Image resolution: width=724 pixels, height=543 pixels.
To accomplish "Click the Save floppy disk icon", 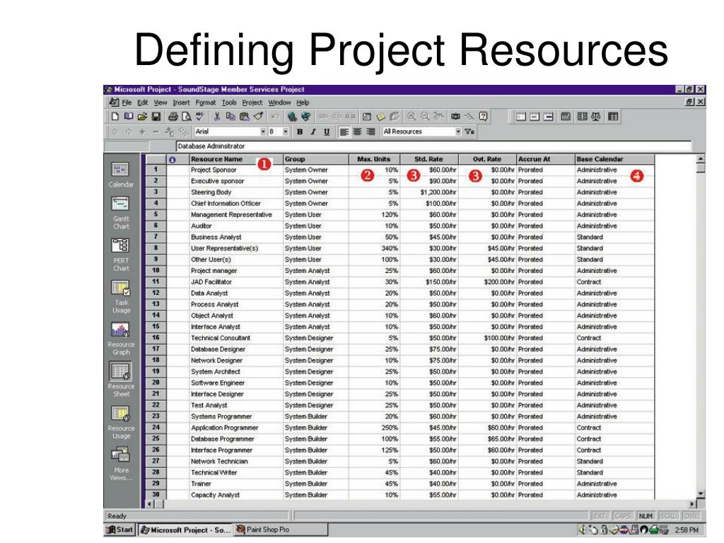I will (x=156, y=117).
